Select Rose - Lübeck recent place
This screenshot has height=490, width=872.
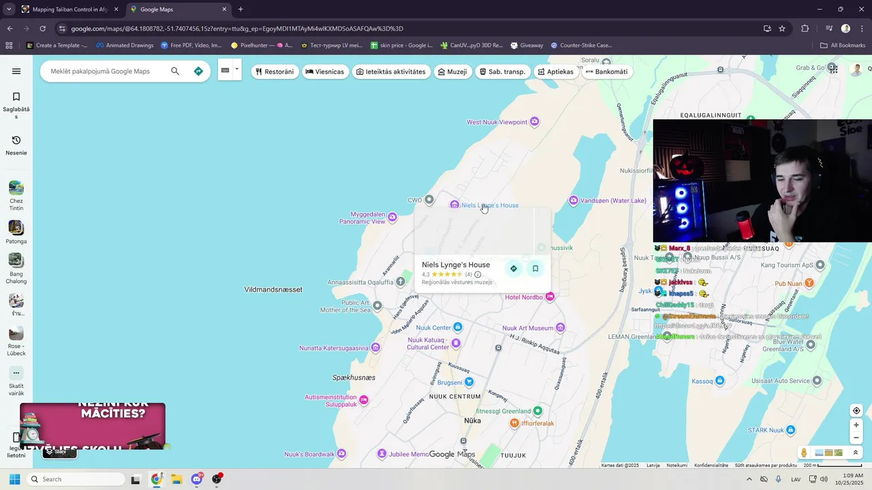pyautogui.click(x=16, y=342)
